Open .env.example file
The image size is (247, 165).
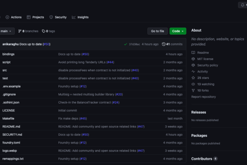[12, 86]
